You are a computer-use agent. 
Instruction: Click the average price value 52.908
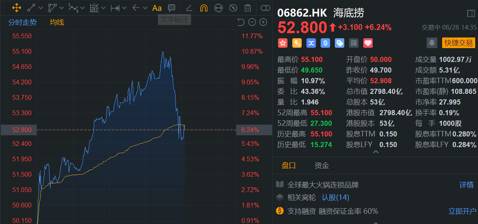(381, 81)
